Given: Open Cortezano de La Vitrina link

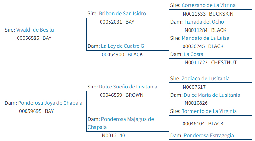Looking at the screenshot, I should [208, 5].
